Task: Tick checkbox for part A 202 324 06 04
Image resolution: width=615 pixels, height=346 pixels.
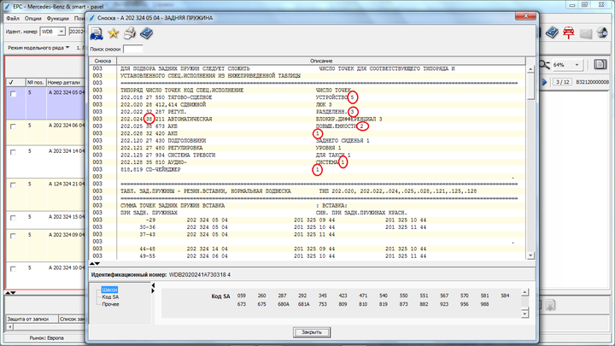Action: (x=14, y=126)
